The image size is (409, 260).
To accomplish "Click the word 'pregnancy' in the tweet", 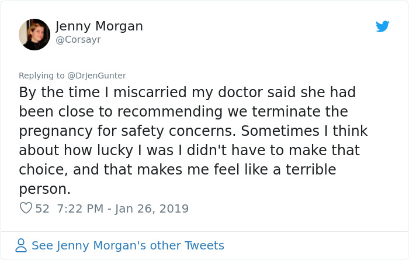I will 56,131.
